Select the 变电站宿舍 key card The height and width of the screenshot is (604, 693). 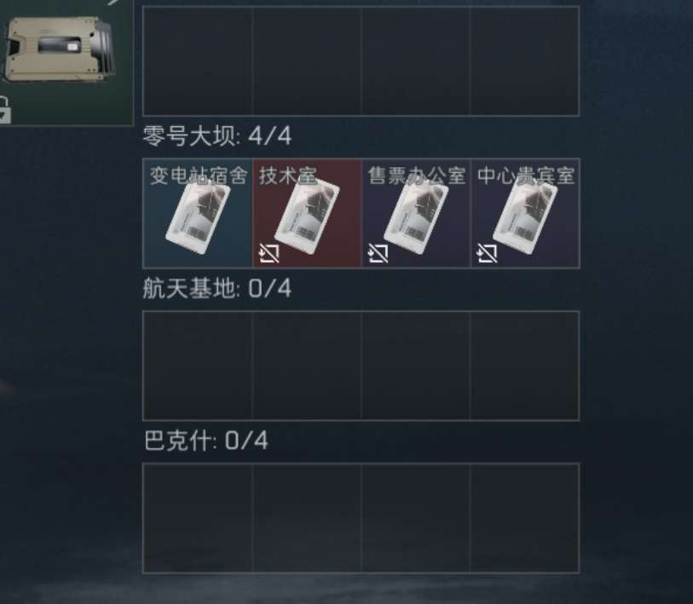tap(198, 213)
